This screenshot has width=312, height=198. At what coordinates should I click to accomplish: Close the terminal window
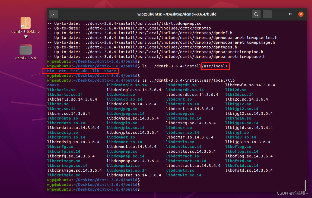[301, 14]
